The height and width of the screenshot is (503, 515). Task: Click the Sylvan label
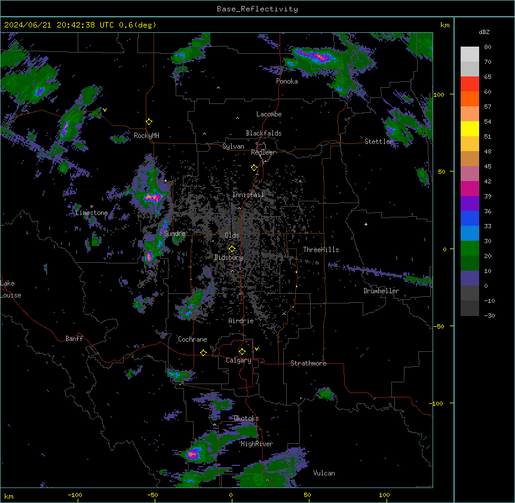coord(233,146)
